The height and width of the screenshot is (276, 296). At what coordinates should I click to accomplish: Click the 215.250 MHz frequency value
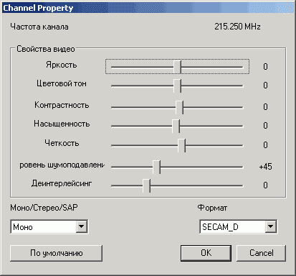point(237,27)
